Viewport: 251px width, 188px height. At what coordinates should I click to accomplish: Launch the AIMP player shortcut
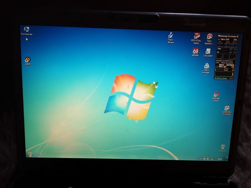pyautogui.click(x=28, y=61)
